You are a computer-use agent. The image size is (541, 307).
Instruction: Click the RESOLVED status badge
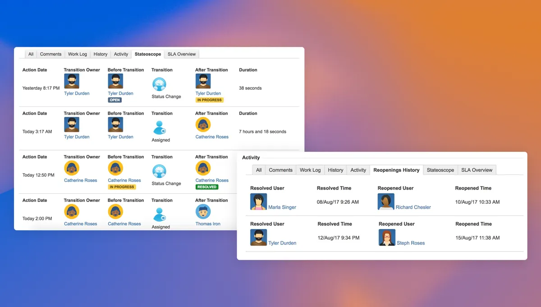coord(207,187)
